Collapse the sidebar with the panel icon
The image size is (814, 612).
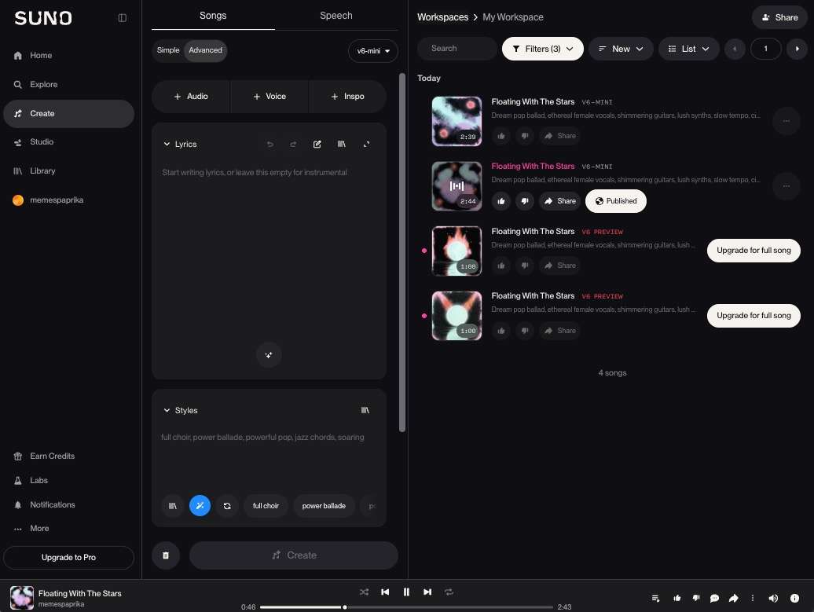[122, 18]
